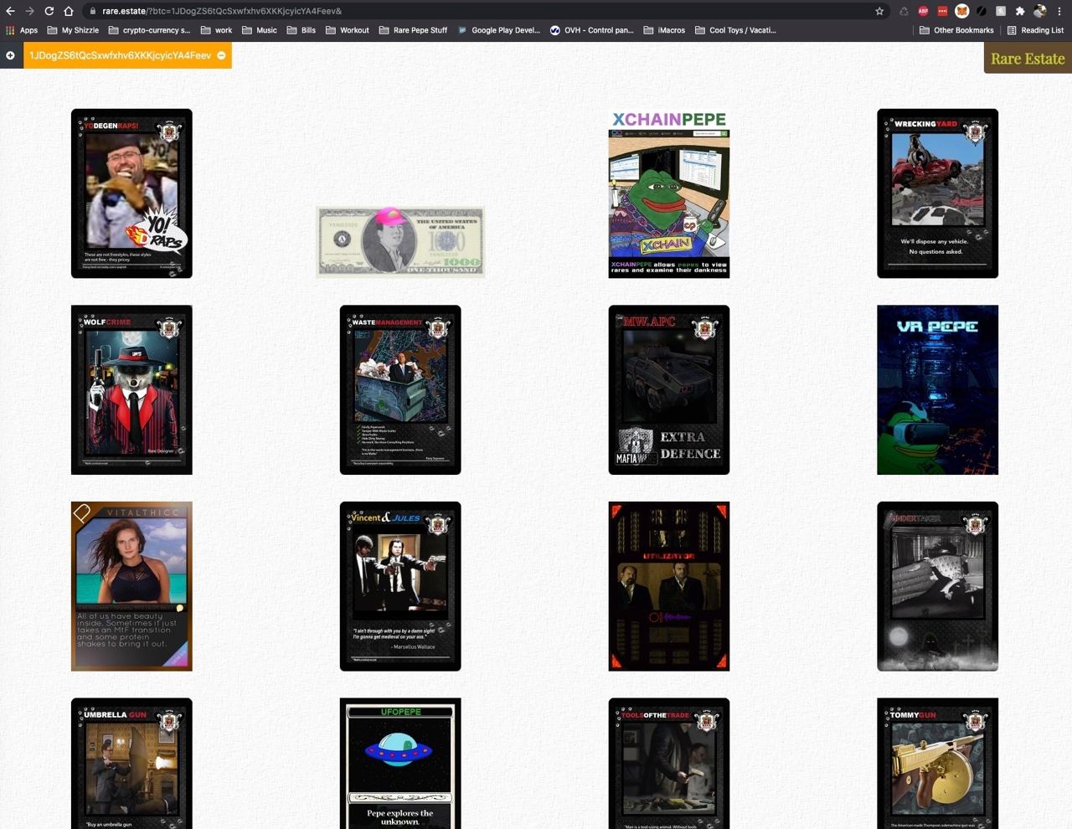The image size is (1072, 829).
Task: Expand the Music bookmarks folder
Action: 260,30
